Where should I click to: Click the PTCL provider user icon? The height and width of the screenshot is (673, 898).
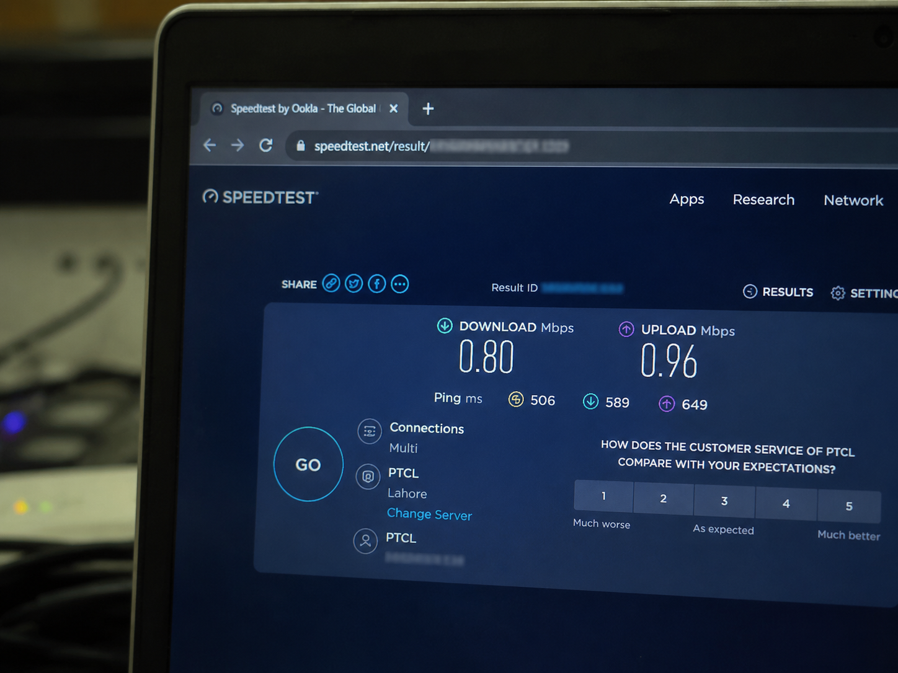pyautogui.click(x=365, y=541)
